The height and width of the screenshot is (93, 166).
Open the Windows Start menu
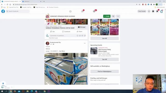[2, 91]
